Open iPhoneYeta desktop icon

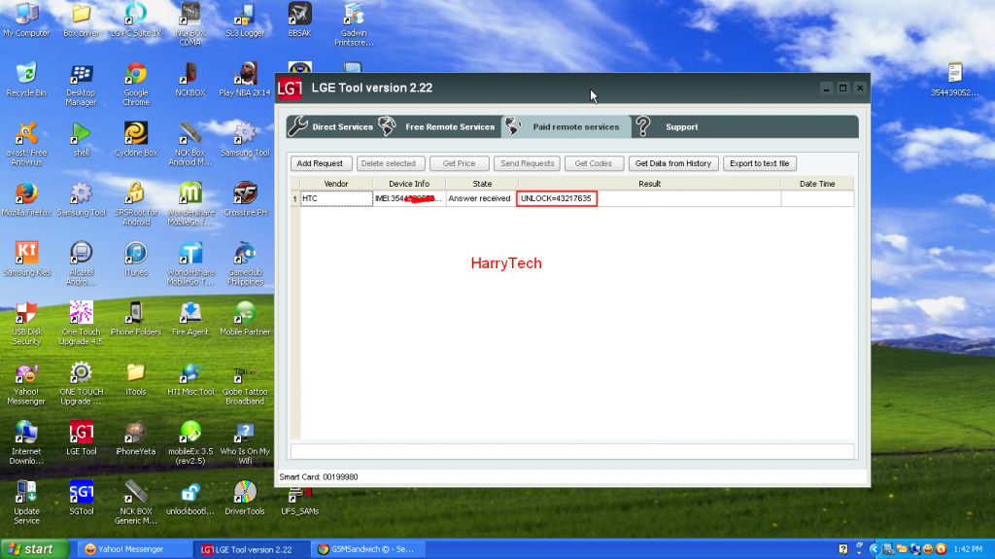click(136, 438)
